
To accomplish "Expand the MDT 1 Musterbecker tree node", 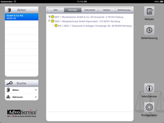I will pos(49,16).
